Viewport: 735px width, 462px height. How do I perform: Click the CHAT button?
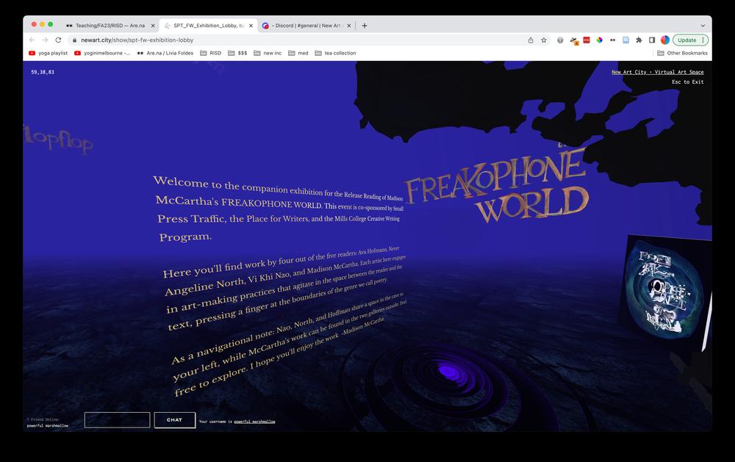coord(174,420)
